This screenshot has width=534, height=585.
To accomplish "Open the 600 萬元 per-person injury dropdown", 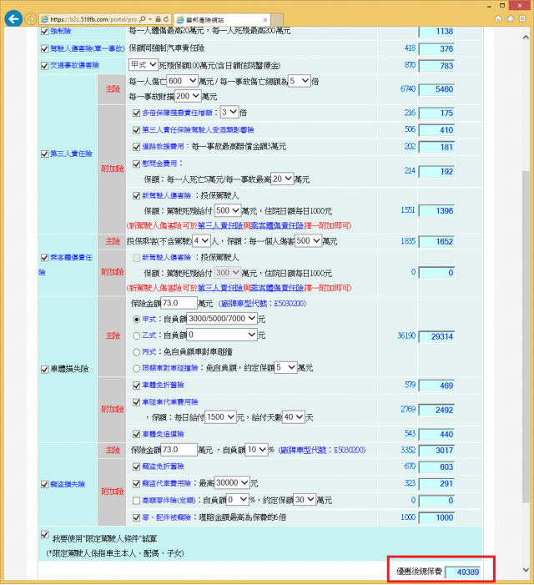I will pos(183,81).
